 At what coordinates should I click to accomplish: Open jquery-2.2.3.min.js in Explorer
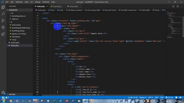point(19,34)
